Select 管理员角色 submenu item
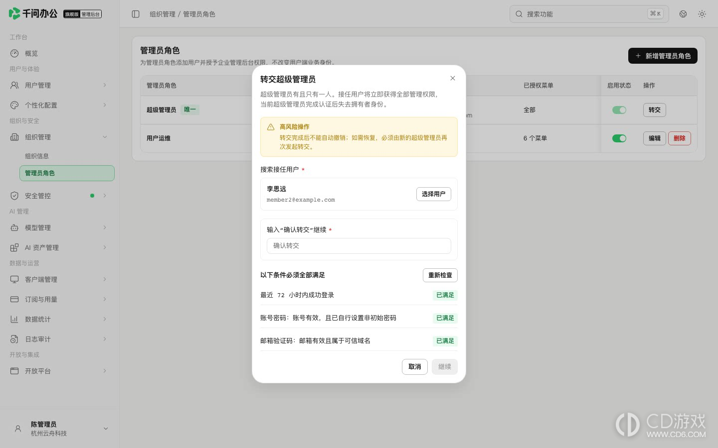This screenshot has height=448, width=718. [x=67, y=173]
